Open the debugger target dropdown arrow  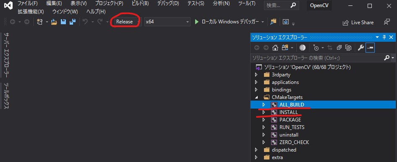(263, 22)
